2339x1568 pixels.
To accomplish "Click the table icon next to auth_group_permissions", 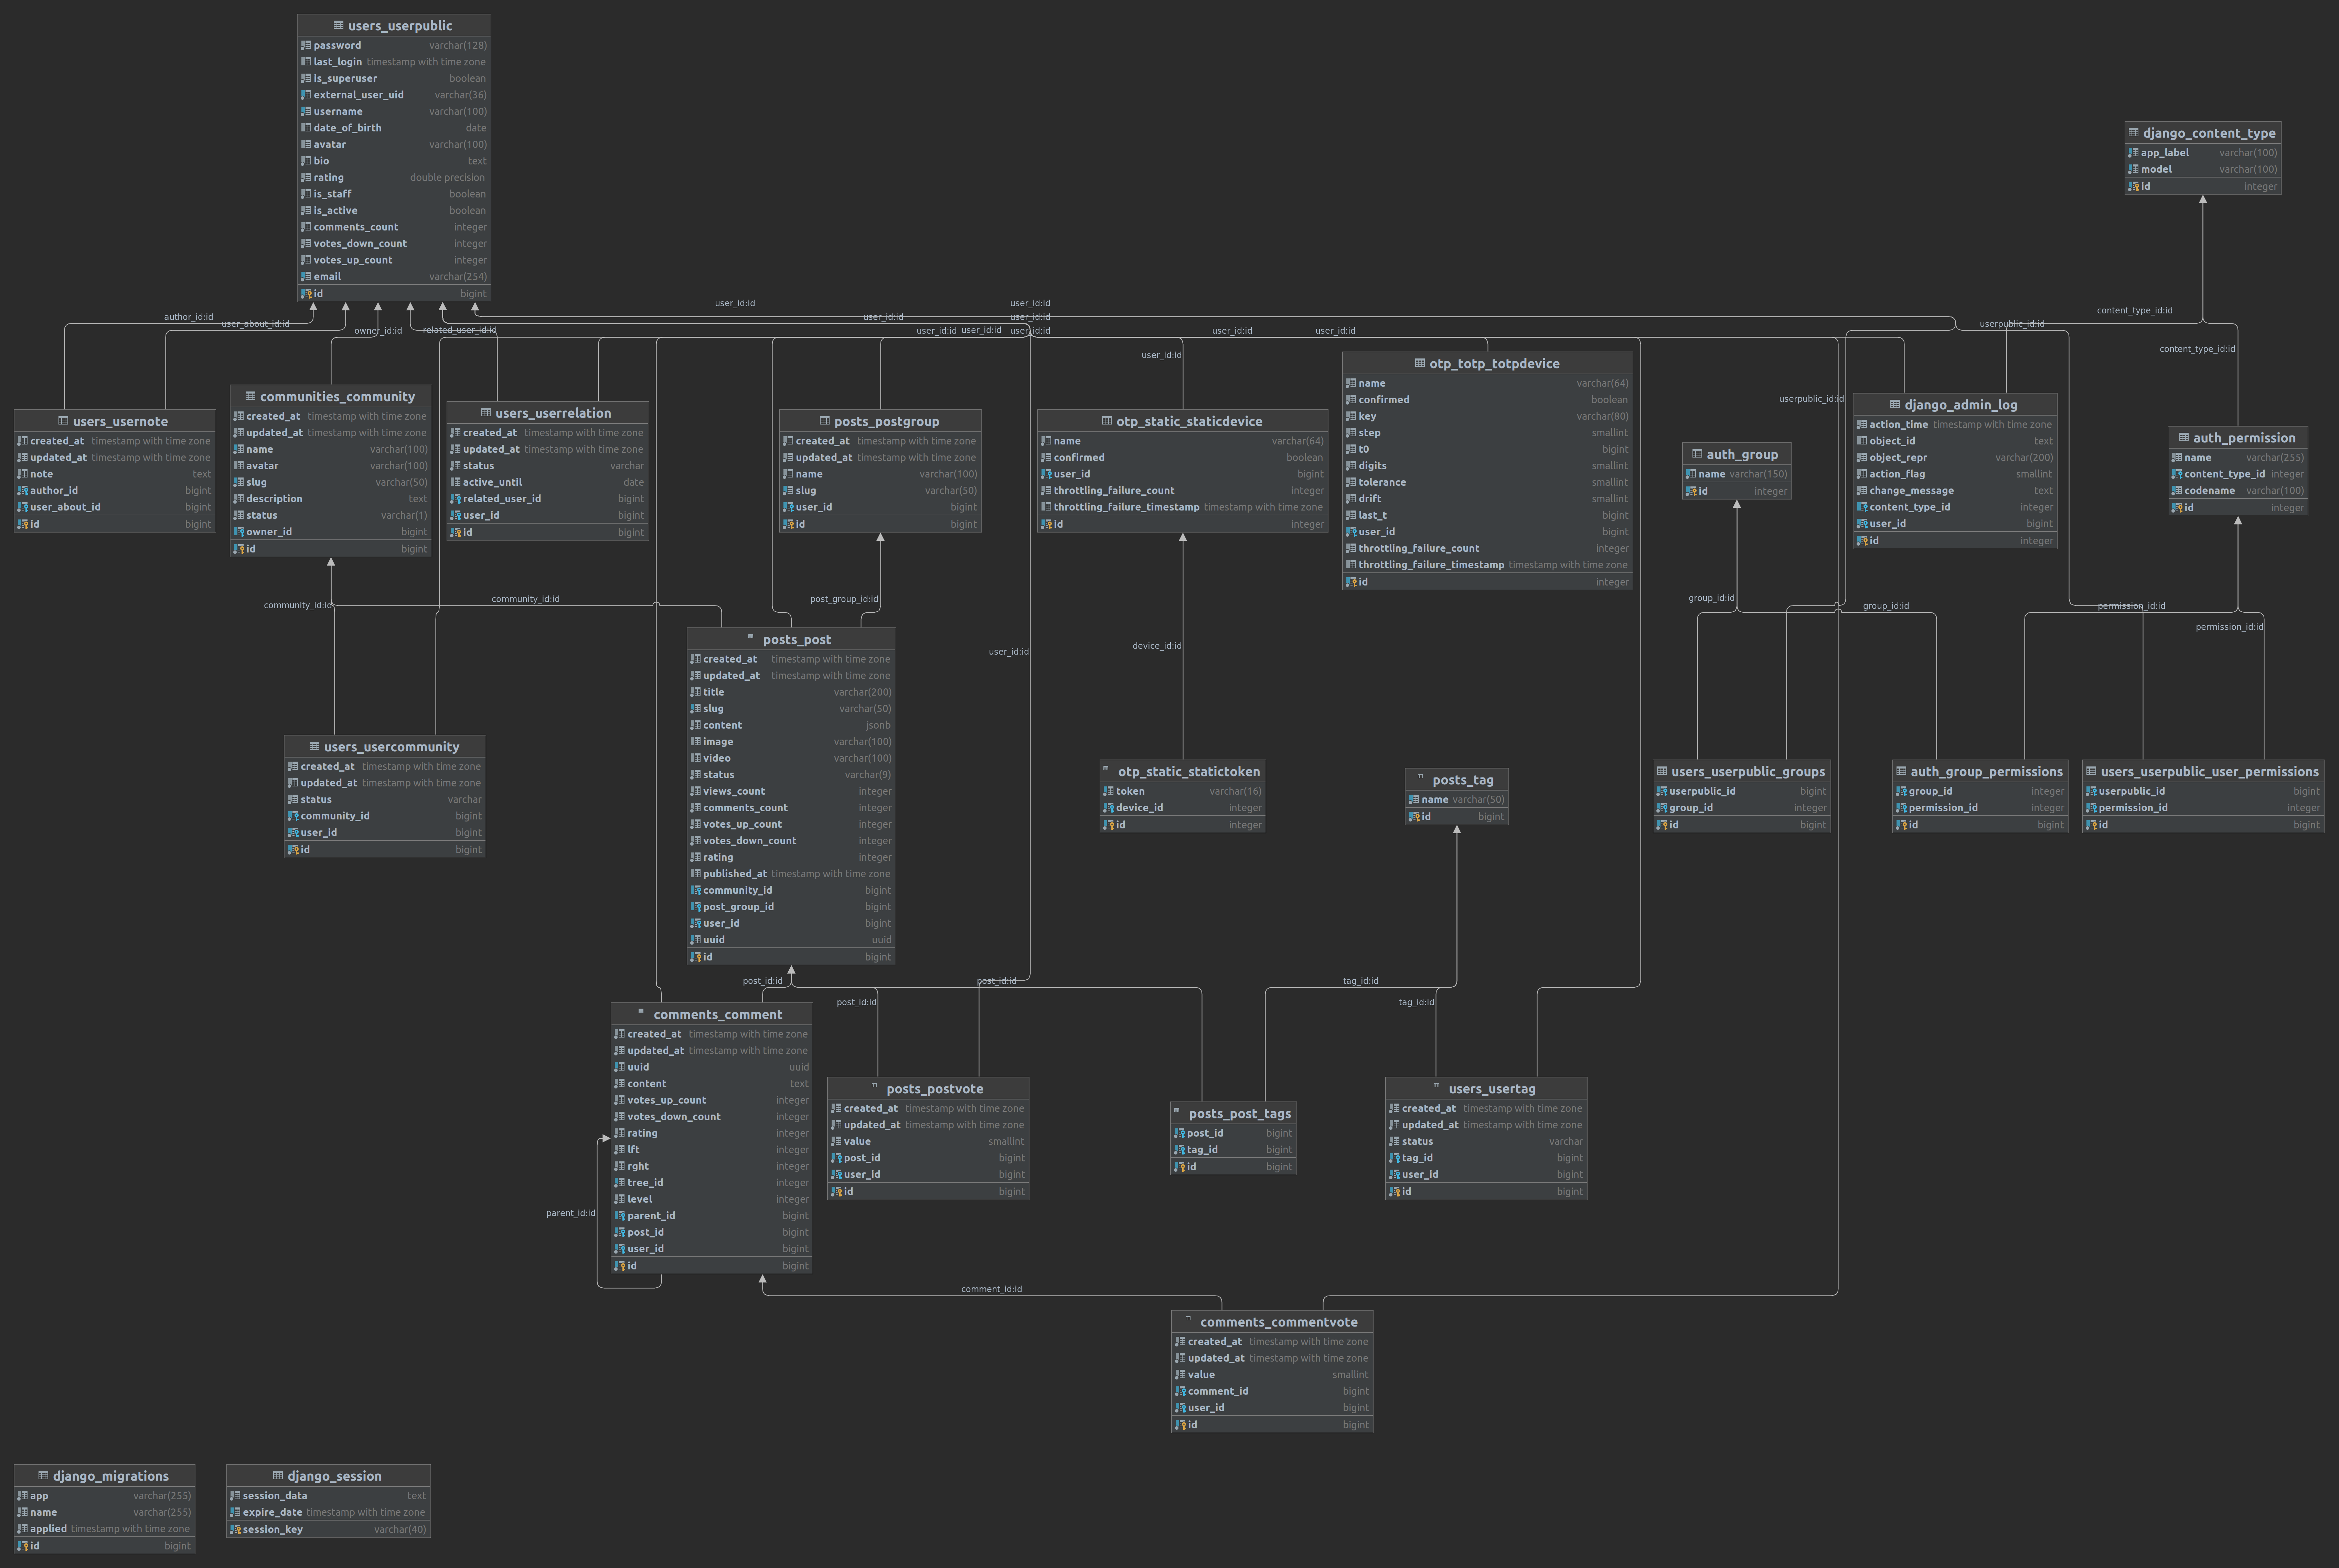I will tap(1901, 771).
